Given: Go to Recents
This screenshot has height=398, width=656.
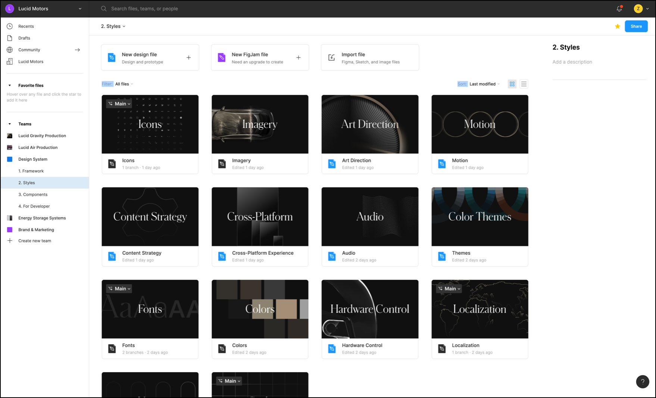Looking at the screenshot, I should click(x=26, y=26).
